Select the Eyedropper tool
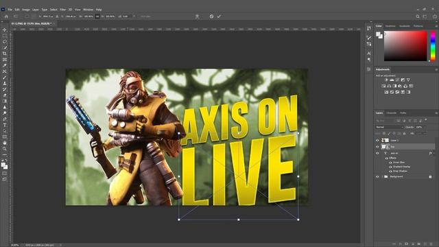This screenshot has height=247, width=439. [x=5, y=65]
